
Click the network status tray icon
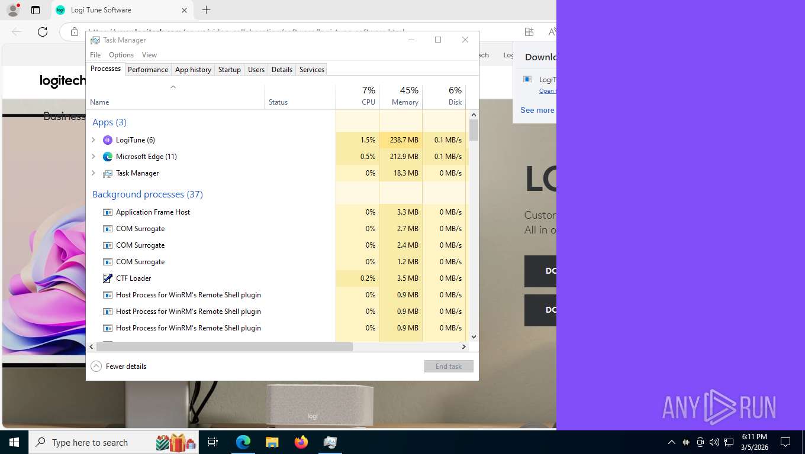(729, 442)
